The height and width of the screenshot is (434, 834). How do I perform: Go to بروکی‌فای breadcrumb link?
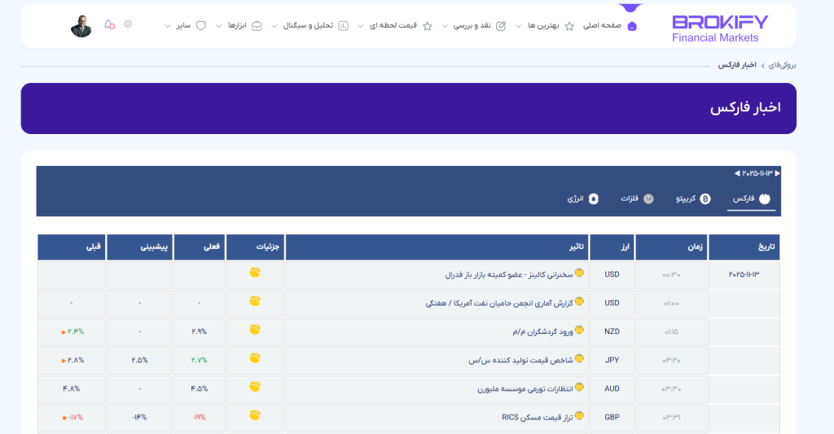(783, 65)
